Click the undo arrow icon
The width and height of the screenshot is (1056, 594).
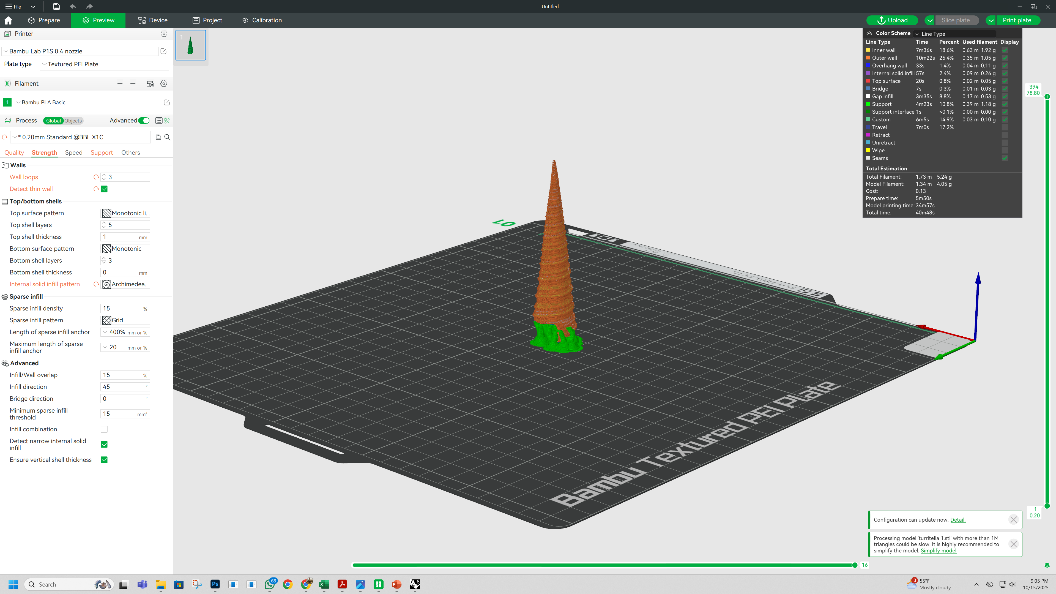pos(73,6)
